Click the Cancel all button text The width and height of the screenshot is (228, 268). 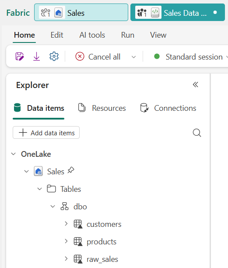[x=104, y=57]
